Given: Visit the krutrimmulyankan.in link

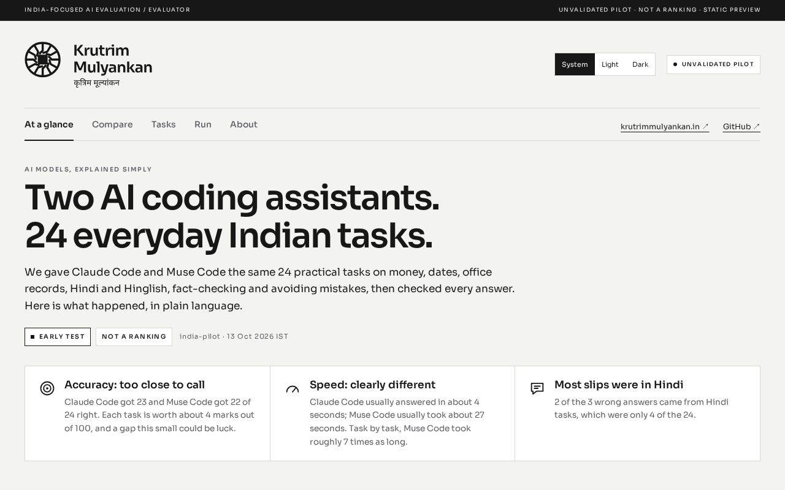Looking at the screenshot, I should pyautogui.click(x=665, y=127).
